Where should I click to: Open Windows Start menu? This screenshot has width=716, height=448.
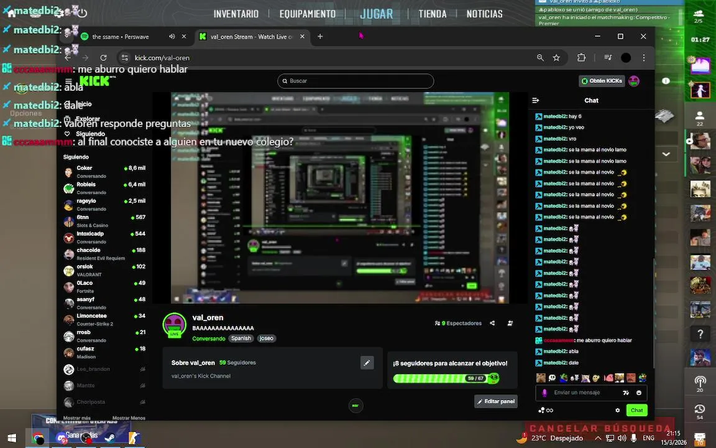coord(12,438)
